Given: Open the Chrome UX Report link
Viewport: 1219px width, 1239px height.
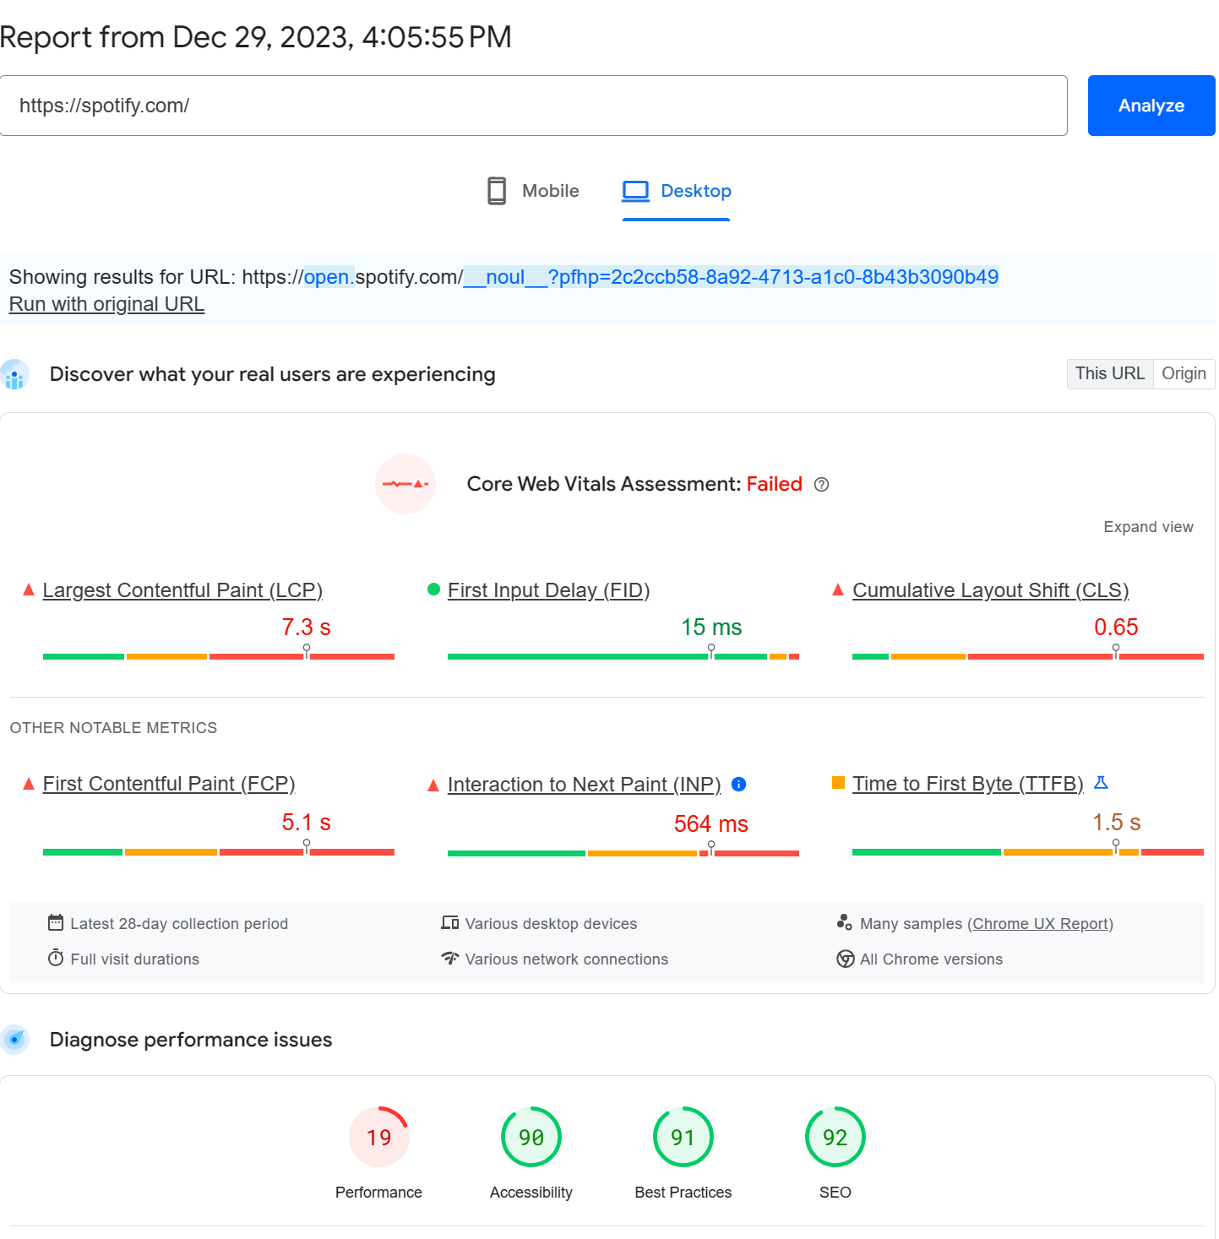Looking at the screenshot, I should click(1040, 924).
